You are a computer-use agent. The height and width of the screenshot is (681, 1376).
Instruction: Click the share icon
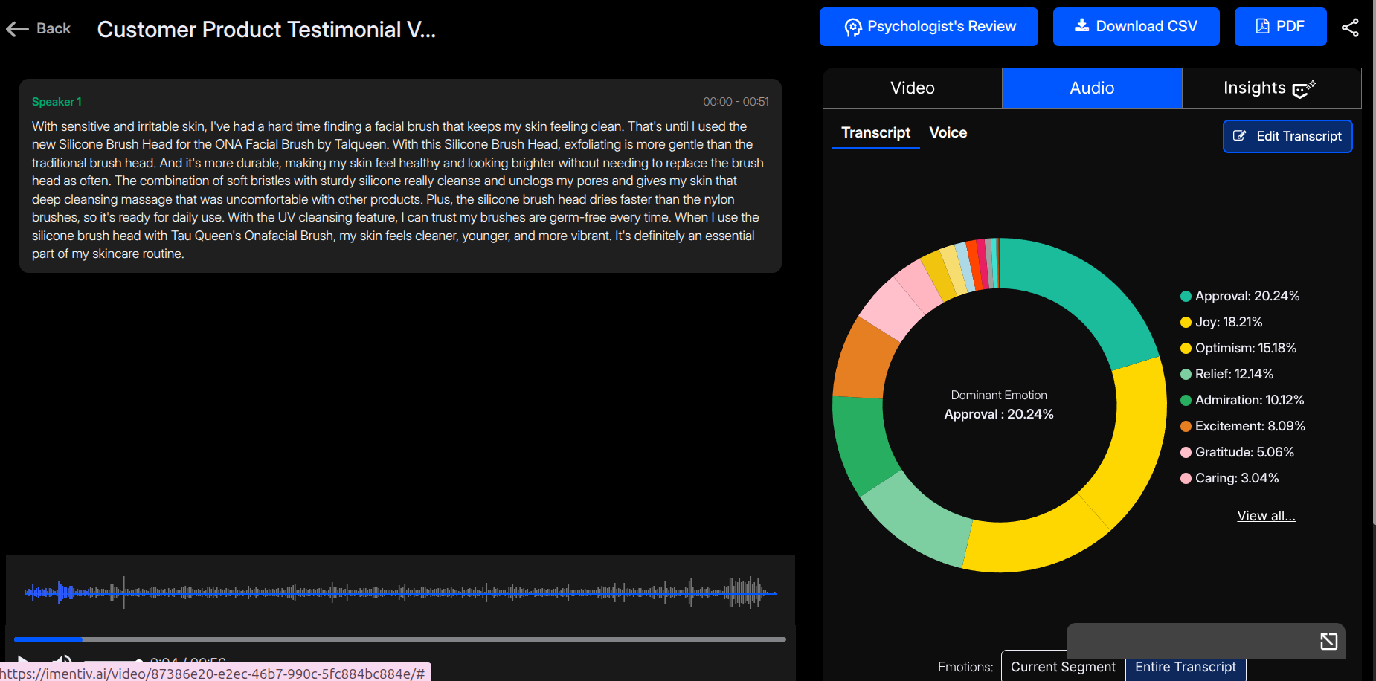tap(1350, 28)
